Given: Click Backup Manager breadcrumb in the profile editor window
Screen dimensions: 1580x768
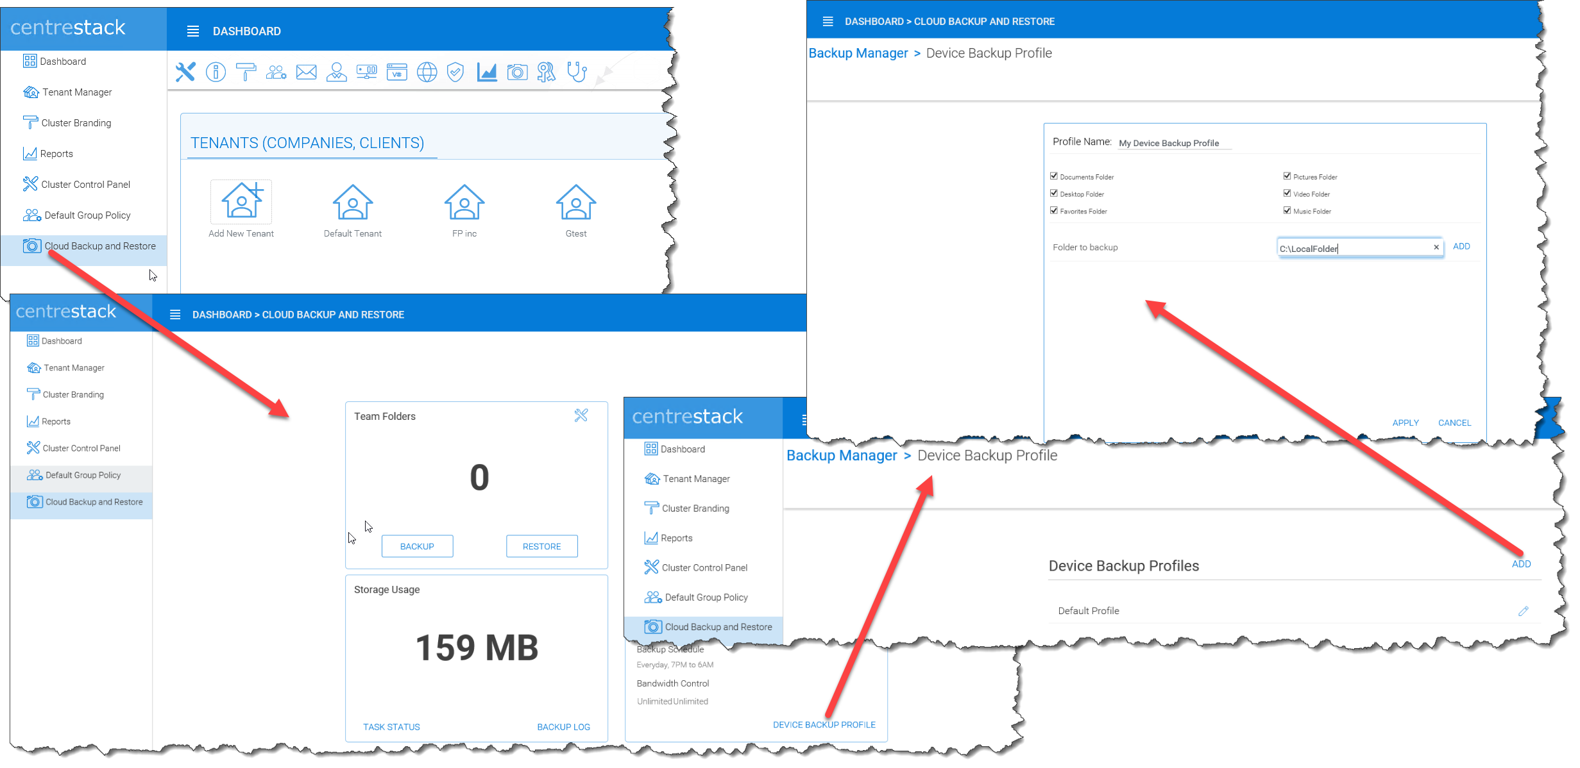Looking at the screenshot, I should [858, 53].
